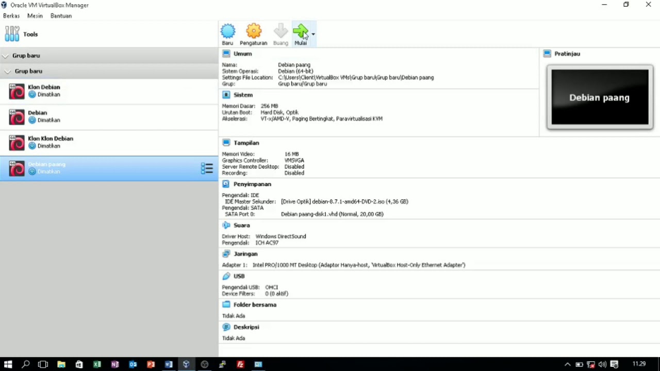
Task: Show hidden system tray icons chevron
Action: tap(568, 364)
